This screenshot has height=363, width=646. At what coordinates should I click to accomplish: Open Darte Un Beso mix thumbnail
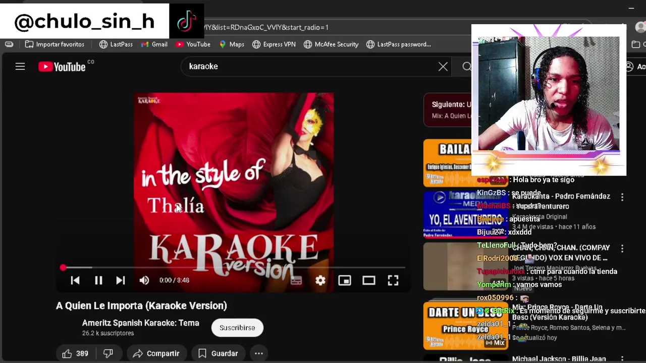[x=465, y=326]
